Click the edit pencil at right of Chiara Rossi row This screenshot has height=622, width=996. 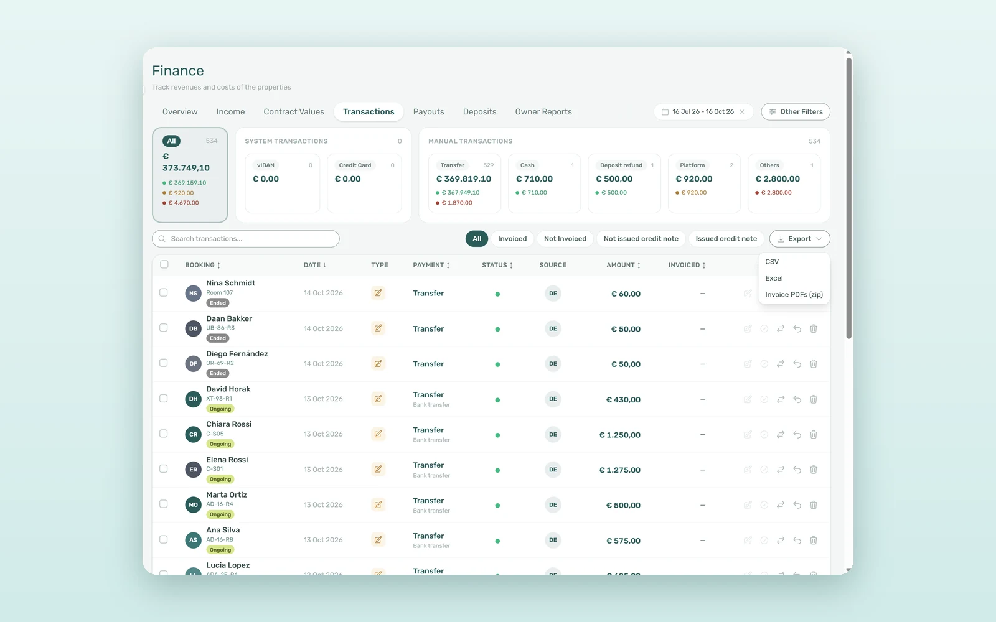(x=747, y=434)
